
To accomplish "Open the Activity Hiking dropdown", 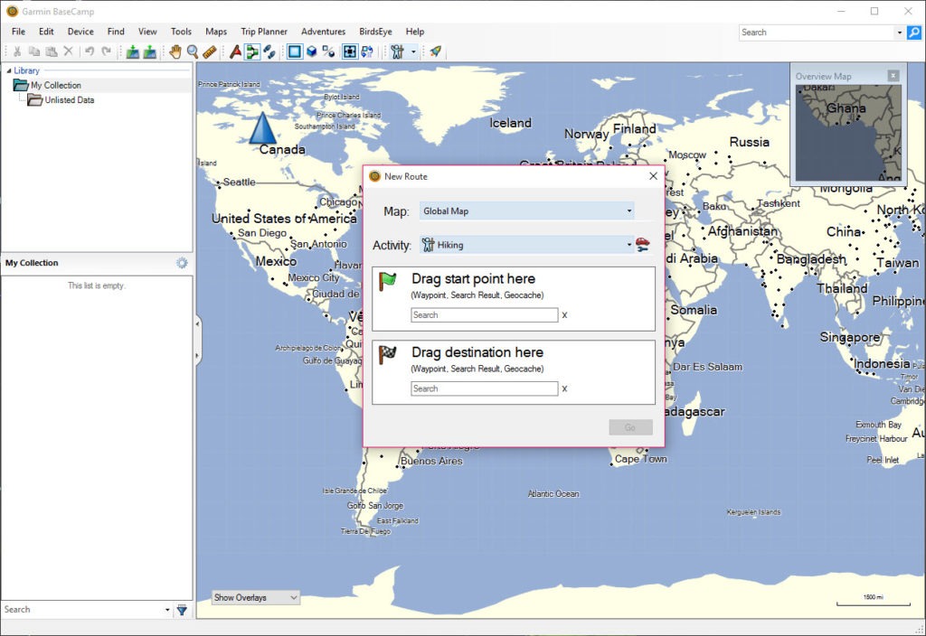I will (527, 245).
